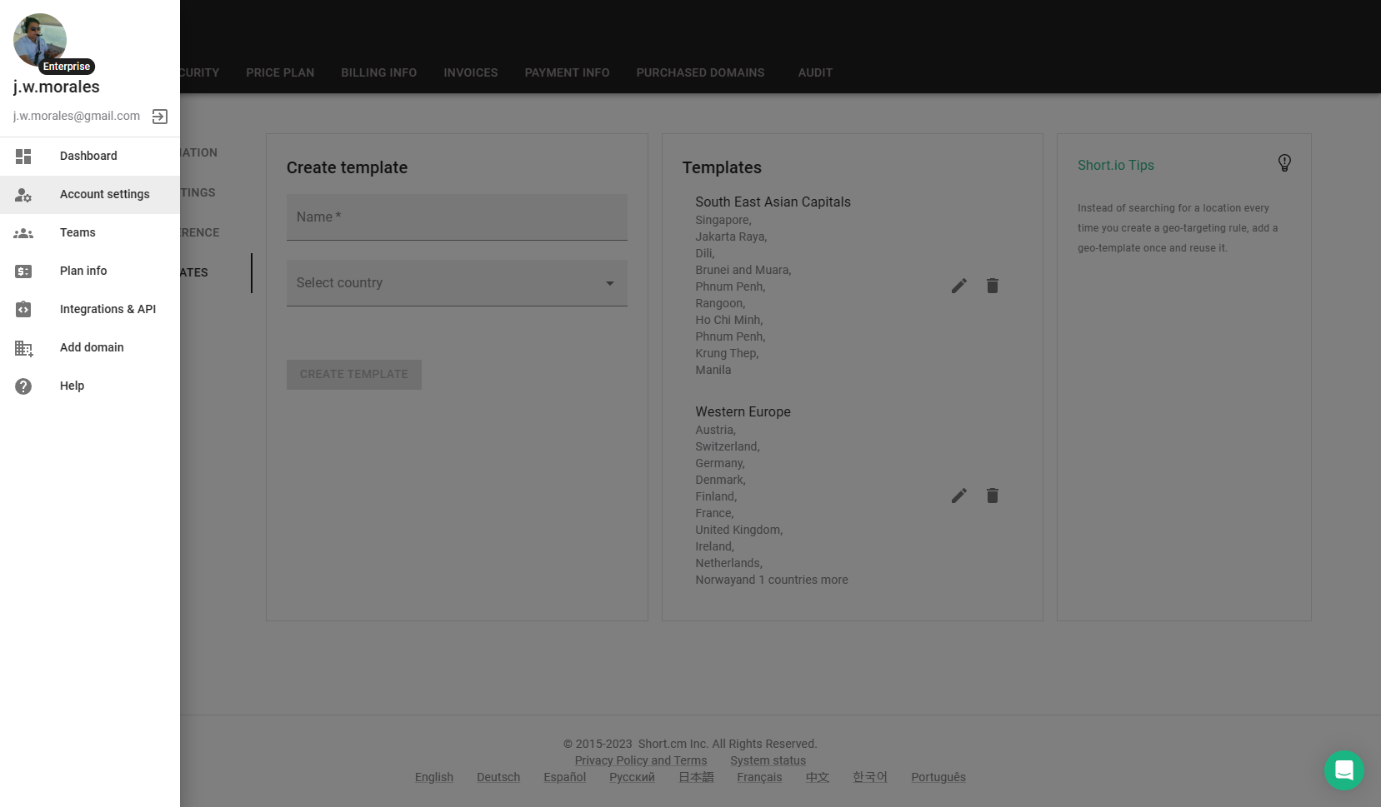The width and height of the screenshot is (1381, 807).
Task: Delete the South East Asian Capitals template
Action: click(x=992, y=286)
